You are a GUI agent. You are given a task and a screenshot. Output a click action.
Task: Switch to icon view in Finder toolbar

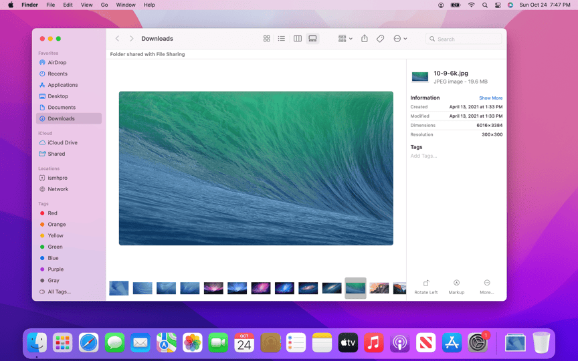tap(266, 39)
